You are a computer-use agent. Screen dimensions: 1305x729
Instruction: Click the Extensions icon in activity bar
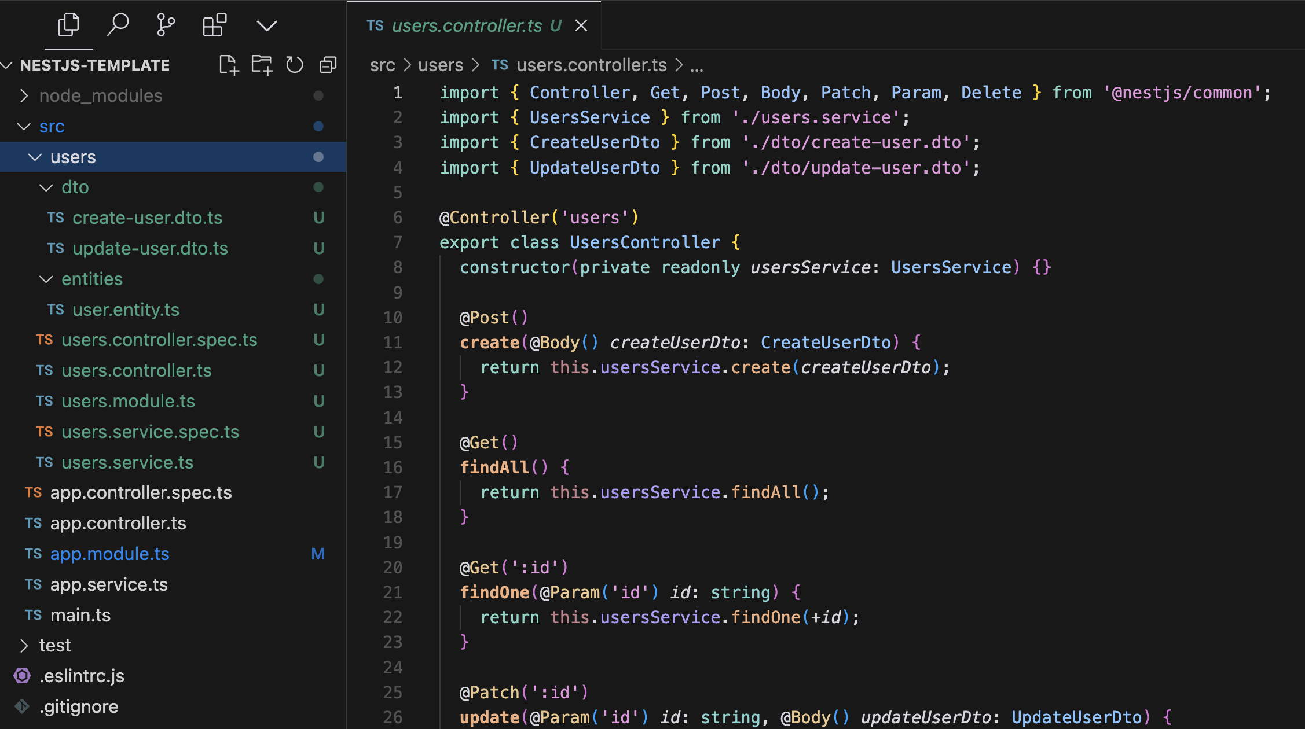pos(215,25)
